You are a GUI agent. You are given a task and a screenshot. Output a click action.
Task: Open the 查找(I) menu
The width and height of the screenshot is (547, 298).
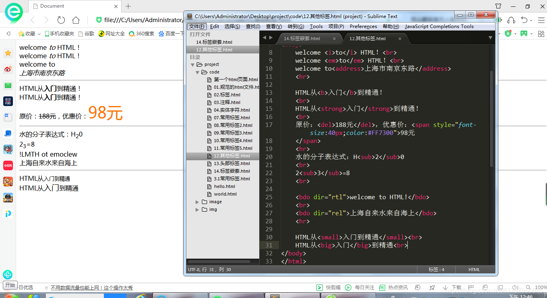253,27
